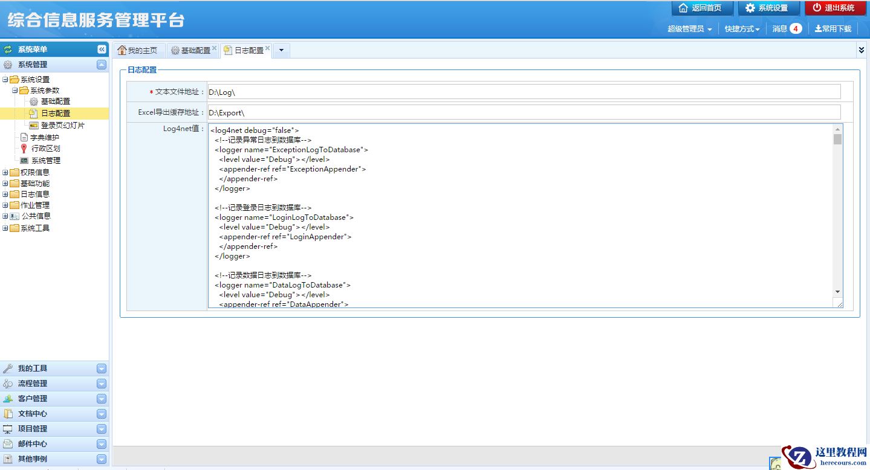
Task: Open the tab list dropdown arrow
Action: pos(281,51)
